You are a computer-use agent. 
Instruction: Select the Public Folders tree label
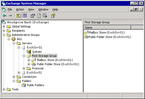tap(36, 85)
